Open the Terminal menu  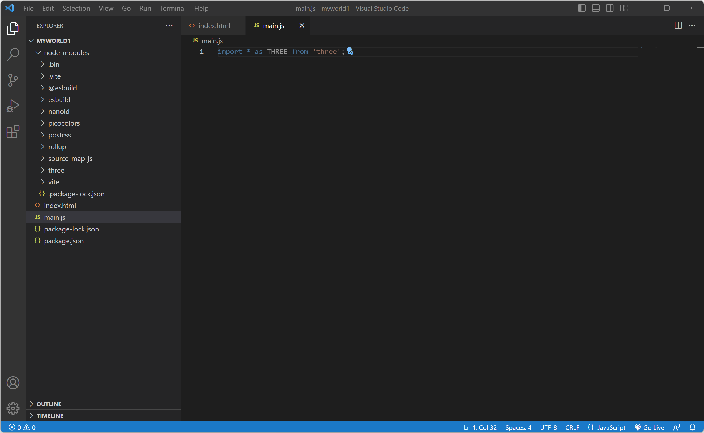(173, 8)
